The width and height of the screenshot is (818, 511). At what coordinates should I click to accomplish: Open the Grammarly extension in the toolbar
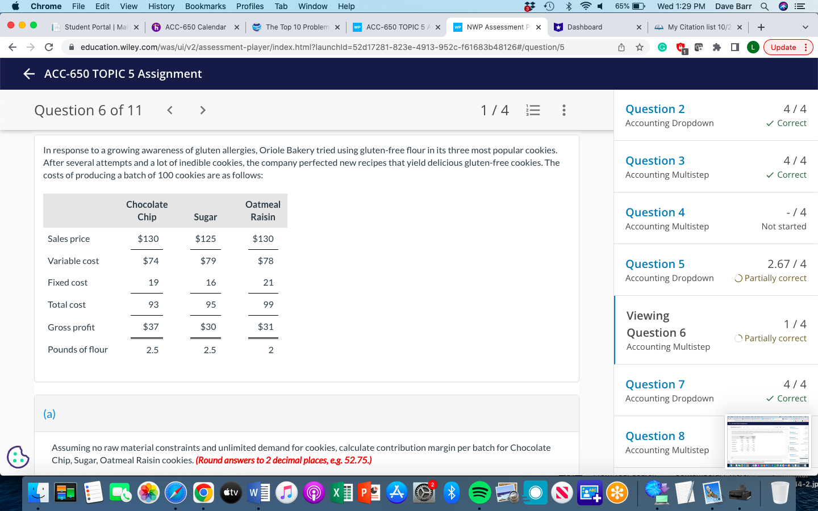coord(663,47)
